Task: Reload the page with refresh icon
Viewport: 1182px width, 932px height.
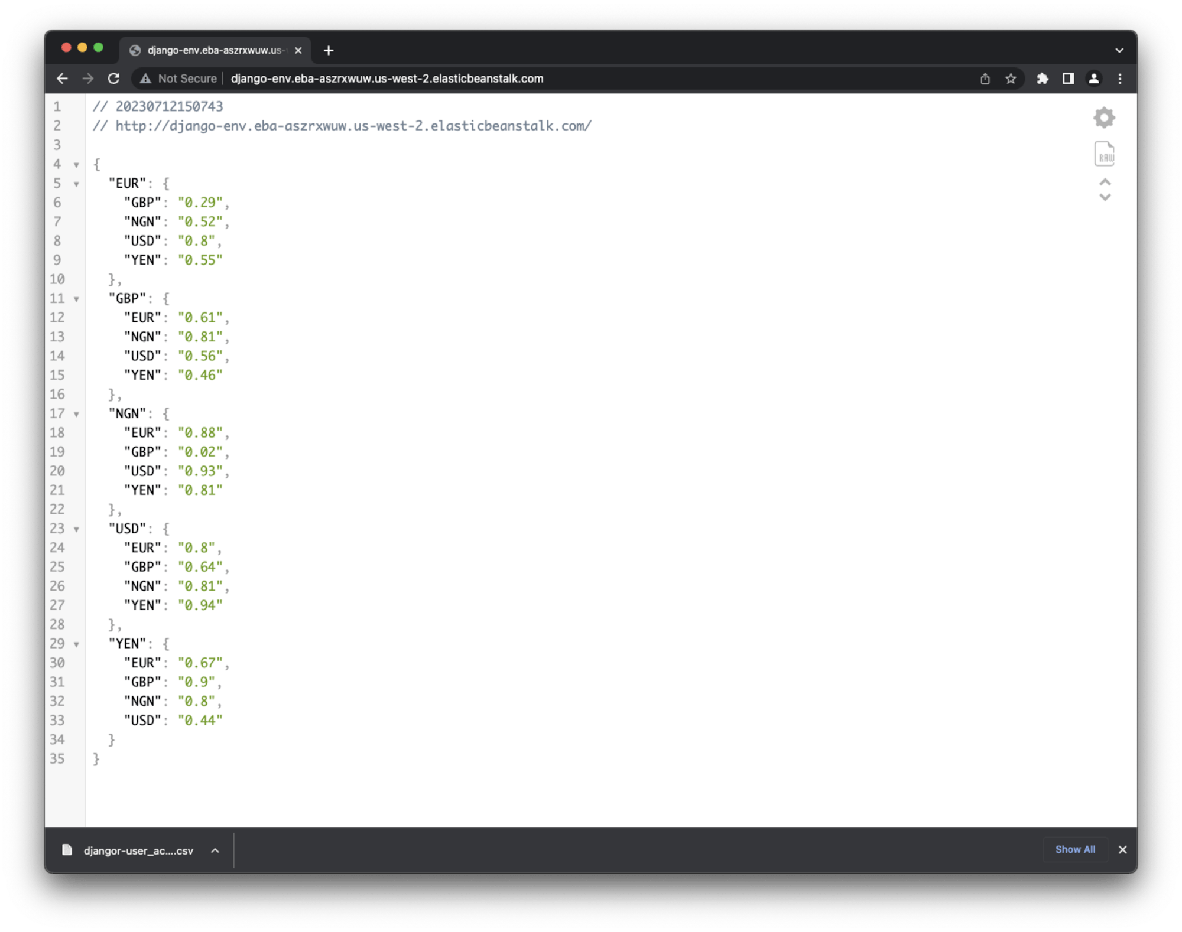Action: pos(113,79)
